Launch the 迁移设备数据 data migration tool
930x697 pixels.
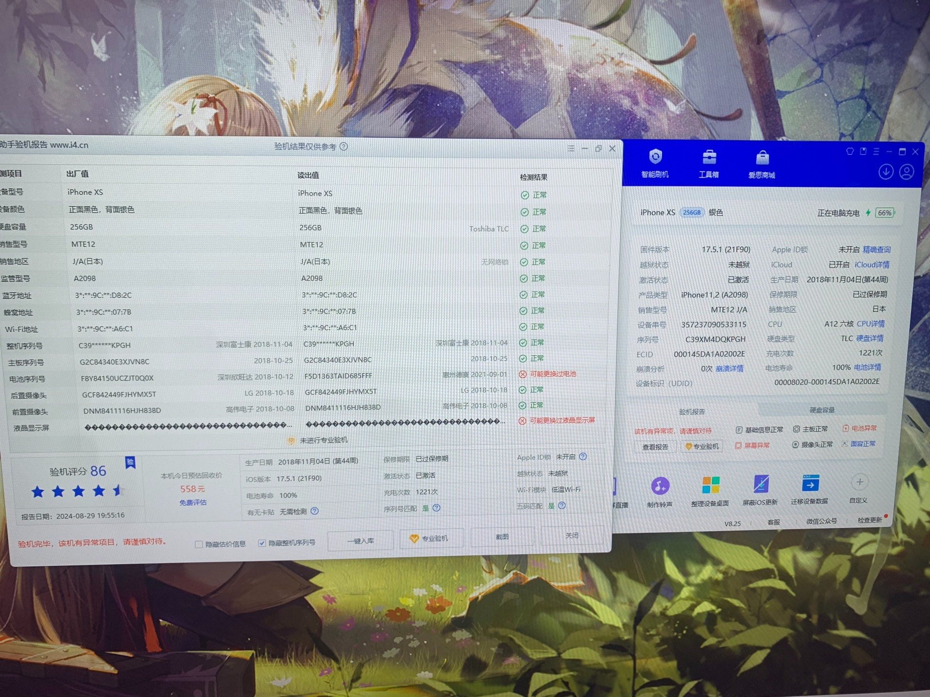click(810, 489)
